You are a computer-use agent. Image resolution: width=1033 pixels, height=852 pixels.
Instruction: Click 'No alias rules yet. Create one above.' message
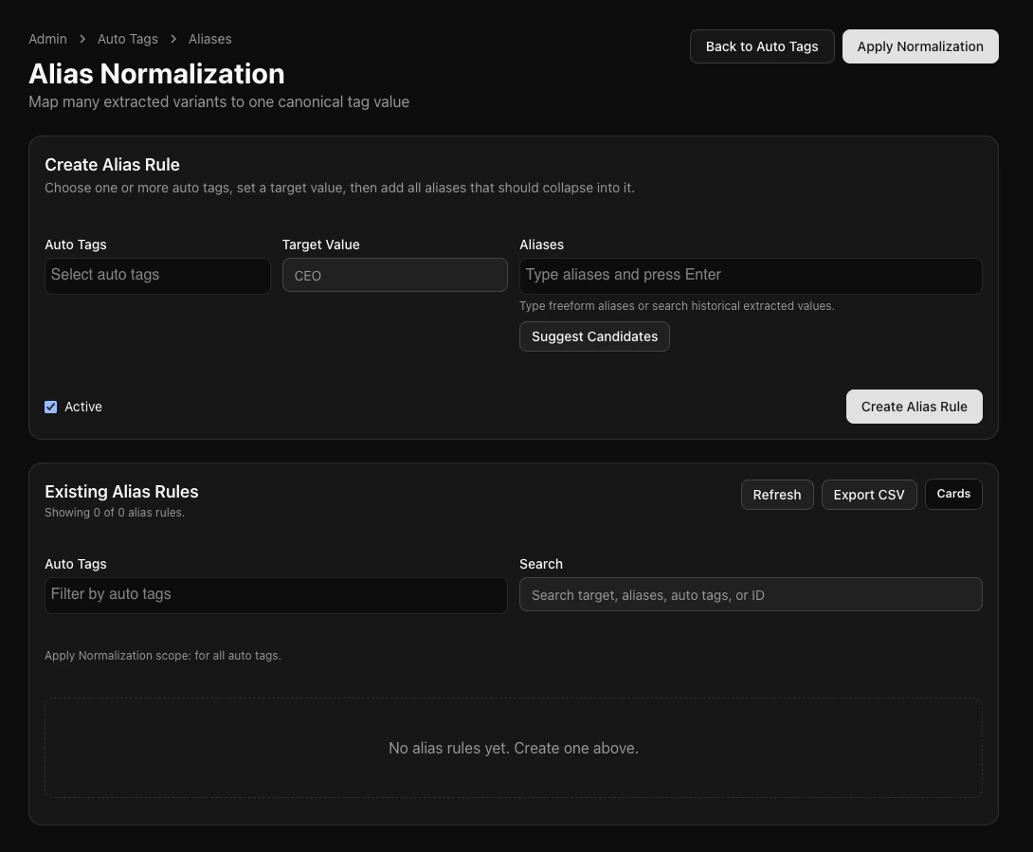point(514,749)
